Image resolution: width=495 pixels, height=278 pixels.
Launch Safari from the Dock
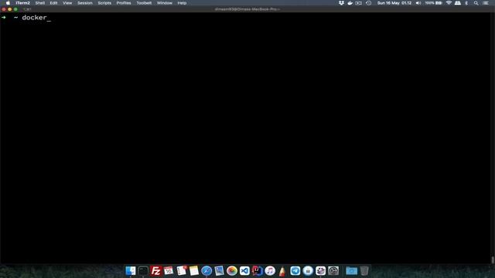(207, 270)
